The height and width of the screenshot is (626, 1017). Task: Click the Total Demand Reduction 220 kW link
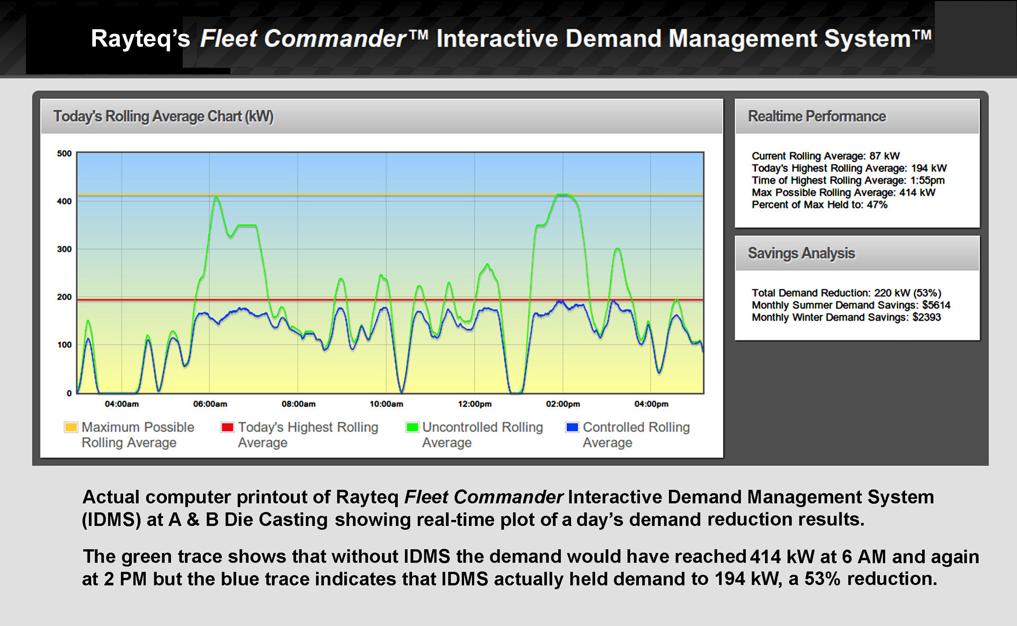[x=846, y=293]
